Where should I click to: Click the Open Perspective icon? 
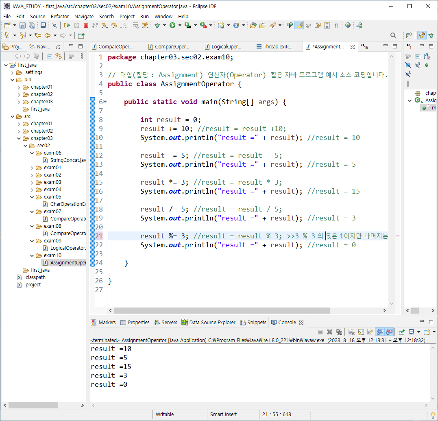(x=409, y=35)
